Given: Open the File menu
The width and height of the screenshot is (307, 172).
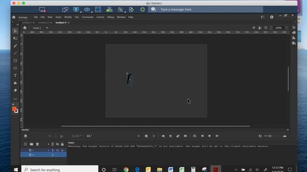Looking at the screenshot, I should point(35,17).
